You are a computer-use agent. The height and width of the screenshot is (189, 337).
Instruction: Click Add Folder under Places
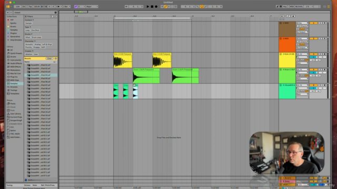(x=15, y=137)
